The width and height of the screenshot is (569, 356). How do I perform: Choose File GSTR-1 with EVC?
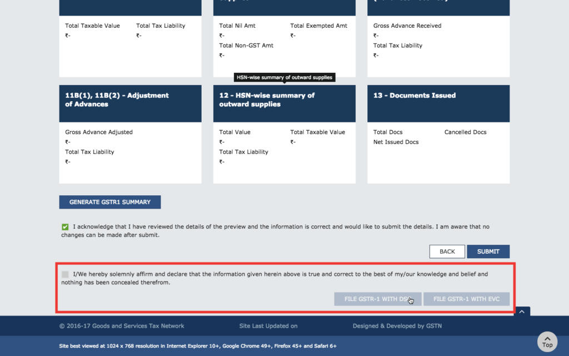(466, 299)
